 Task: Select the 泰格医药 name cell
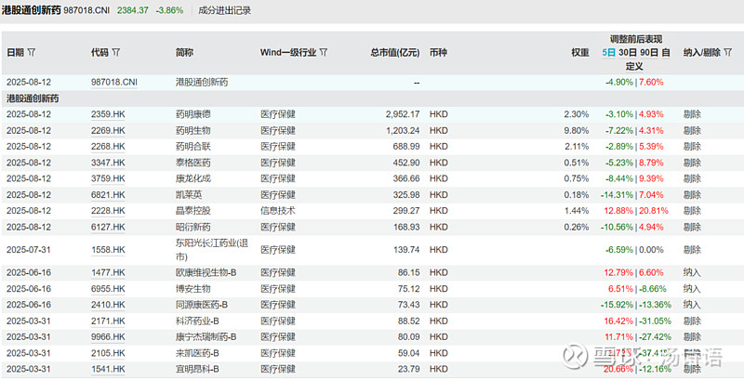(193, 163)
